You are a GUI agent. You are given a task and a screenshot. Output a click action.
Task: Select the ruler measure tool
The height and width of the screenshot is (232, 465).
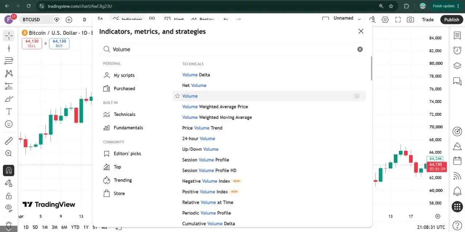9,141
